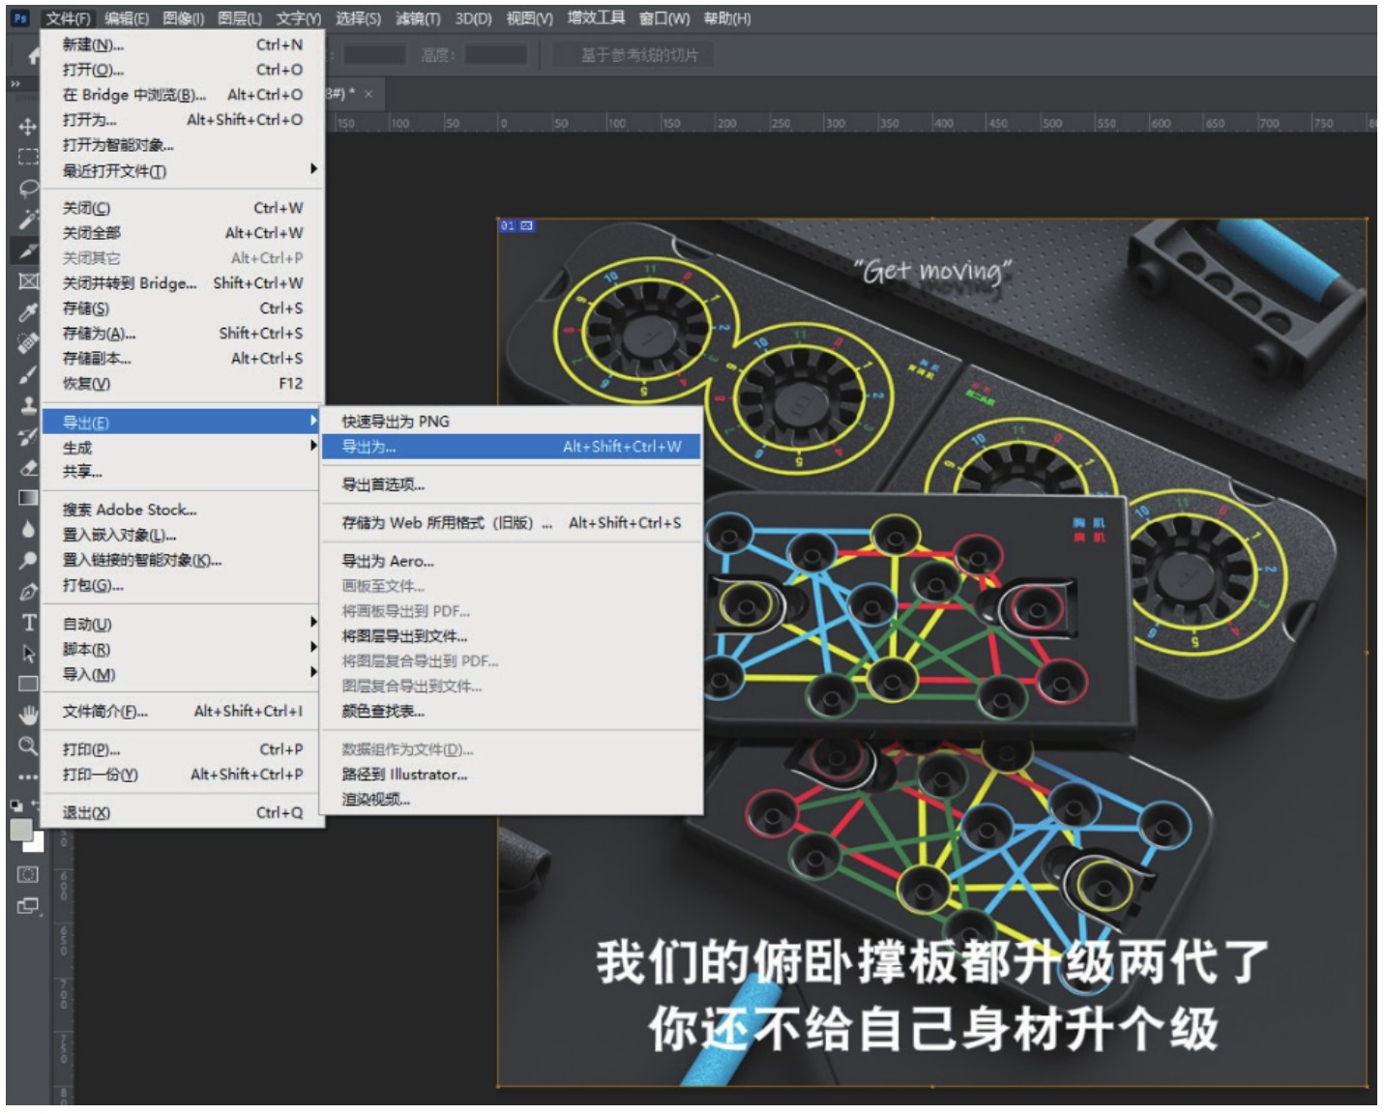Screen dimensions: 1385x1114
Task: Choose Save for Web legacy
Action: 512,523
